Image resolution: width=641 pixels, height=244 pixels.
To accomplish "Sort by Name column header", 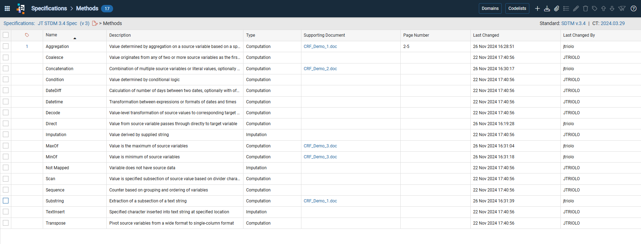I will coord(51,35).
